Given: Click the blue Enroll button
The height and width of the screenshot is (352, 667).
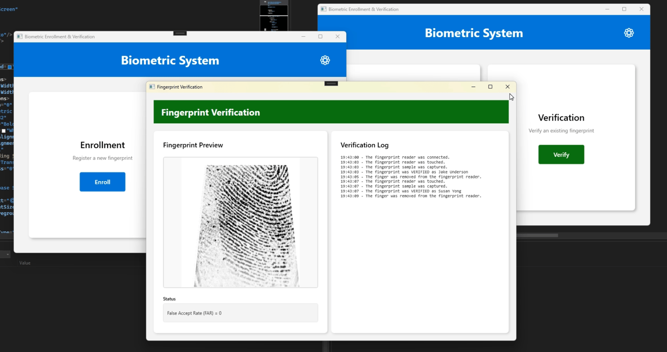Looking at the screenshot, I should tap(102, 182).
